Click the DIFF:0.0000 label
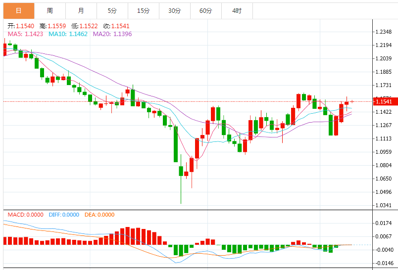398x270 pixels. 64,215
